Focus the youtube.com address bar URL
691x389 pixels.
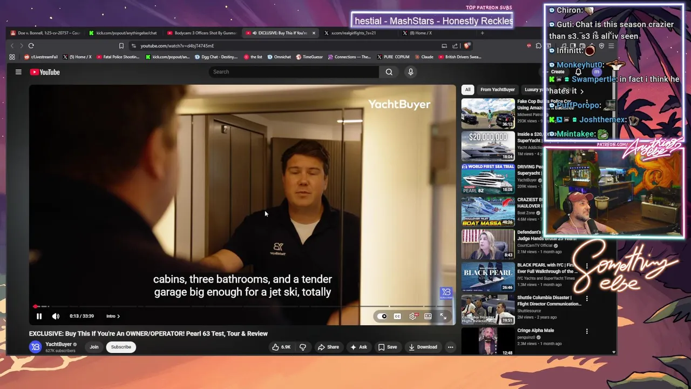coord(177,46)
